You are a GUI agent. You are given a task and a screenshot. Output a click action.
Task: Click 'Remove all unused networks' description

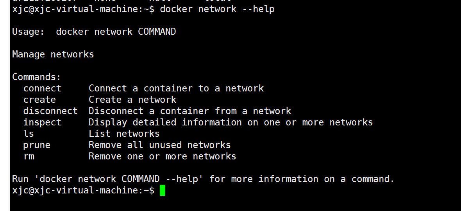click(x=160, y=145)
